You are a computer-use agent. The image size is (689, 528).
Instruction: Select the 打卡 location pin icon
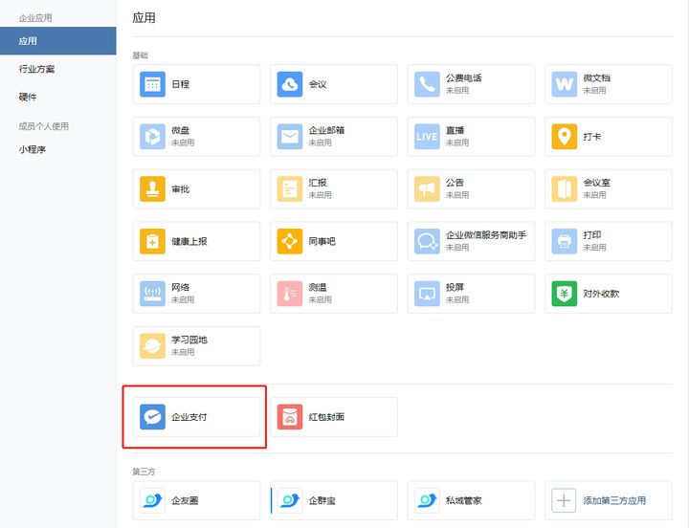565,137
